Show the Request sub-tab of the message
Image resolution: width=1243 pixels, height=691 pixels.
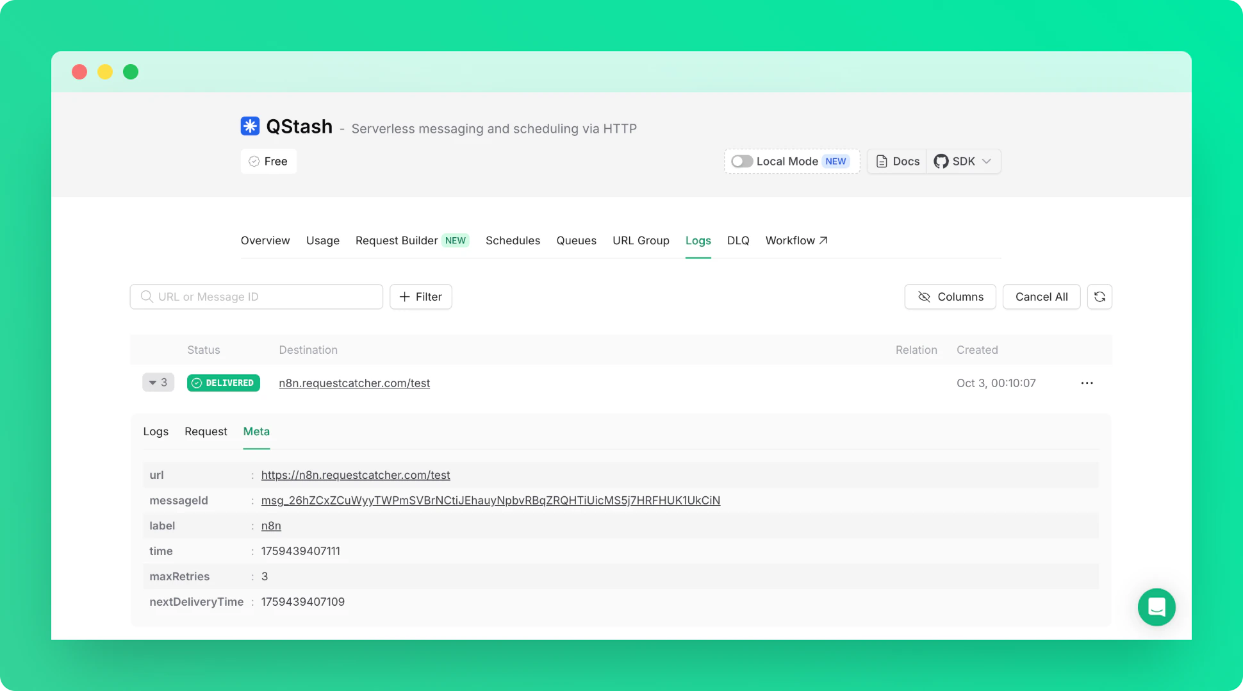pos(206,431)
